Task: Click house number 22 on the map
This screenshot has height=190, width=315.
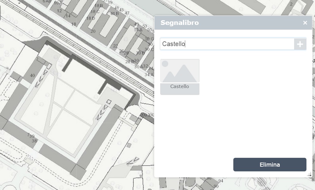Action: click(116, 46)
